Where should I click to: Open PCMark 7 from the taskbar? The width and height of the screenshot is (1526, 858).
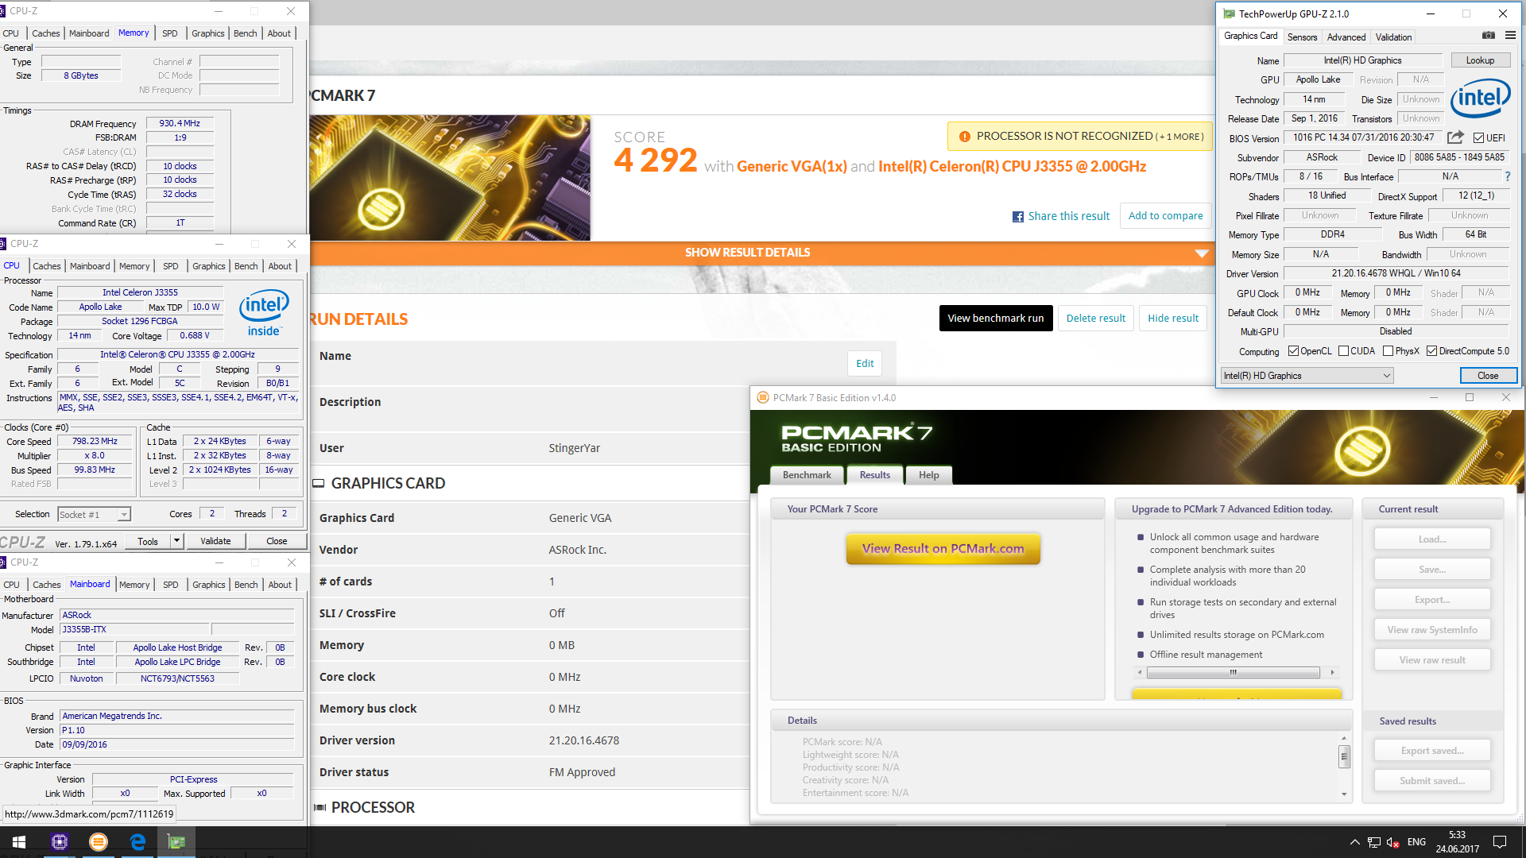(99, 841)
